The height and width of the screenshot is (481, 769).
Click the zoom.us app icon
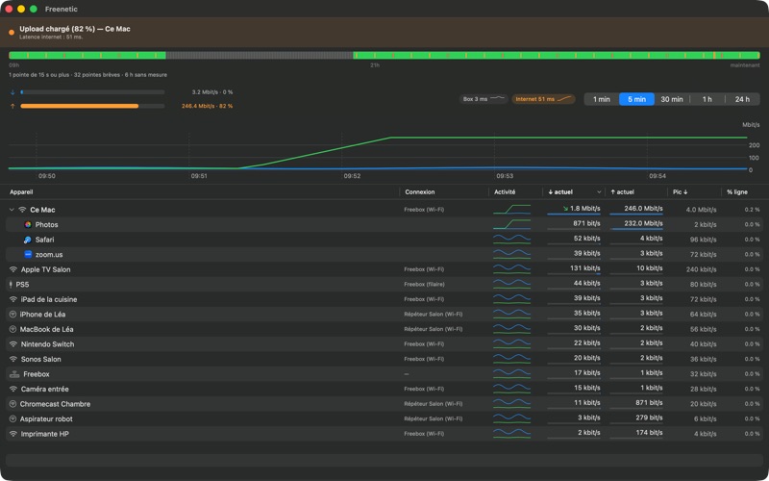tap(28, 254)
